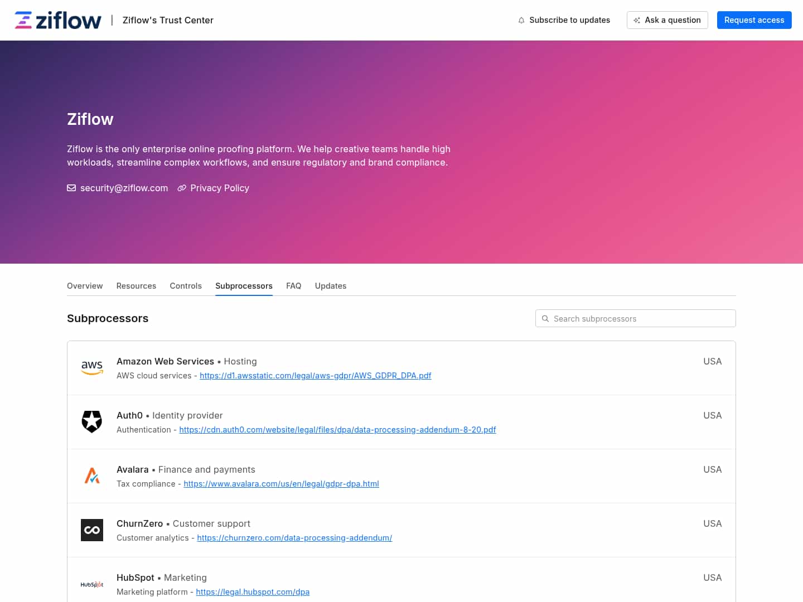Switch to the Updates tab
This screenshot has width=803, height=602.
pyautogui.click(x=330, y=285)
